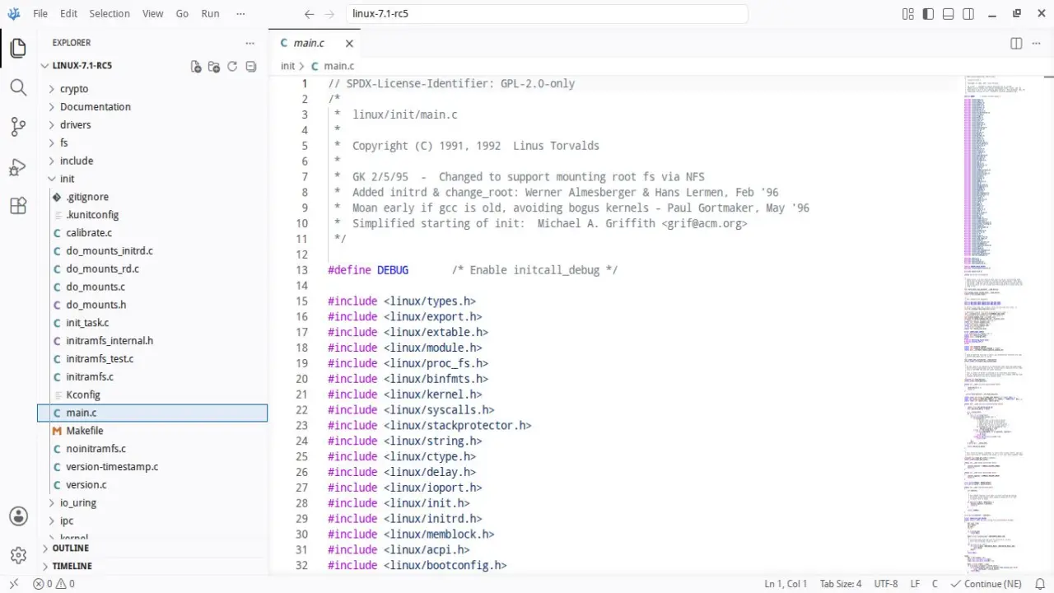The image size is (1054, 593).
Task: Expand the crypto folder
Action: (152, 89)
